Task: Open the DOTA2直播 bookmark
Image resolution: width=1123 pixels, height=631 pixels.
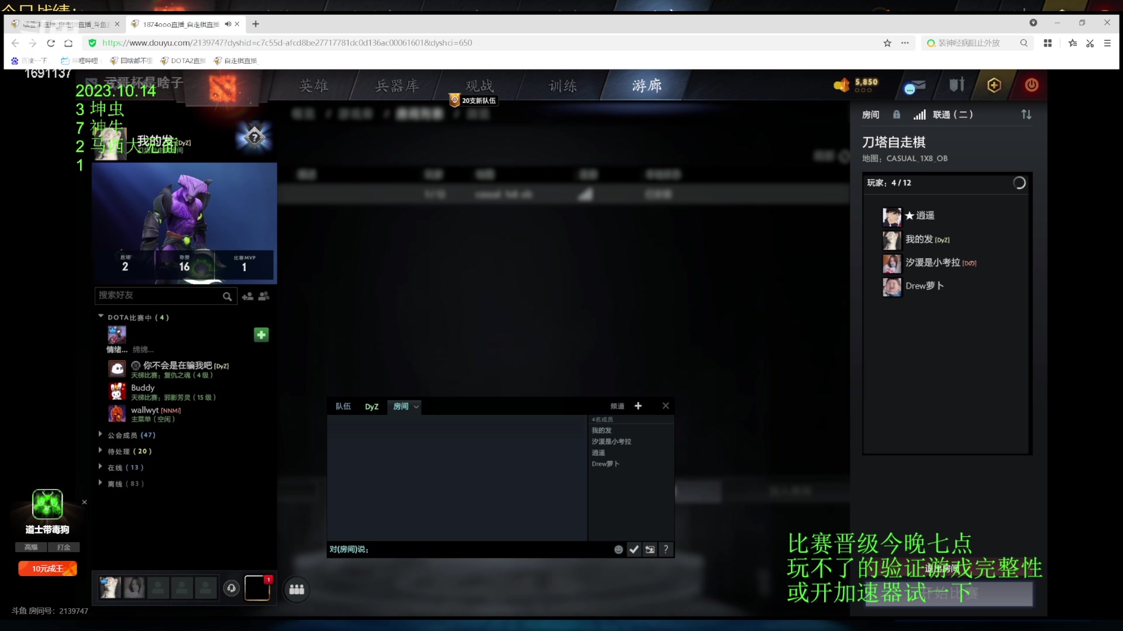Action: coord(183,61)
